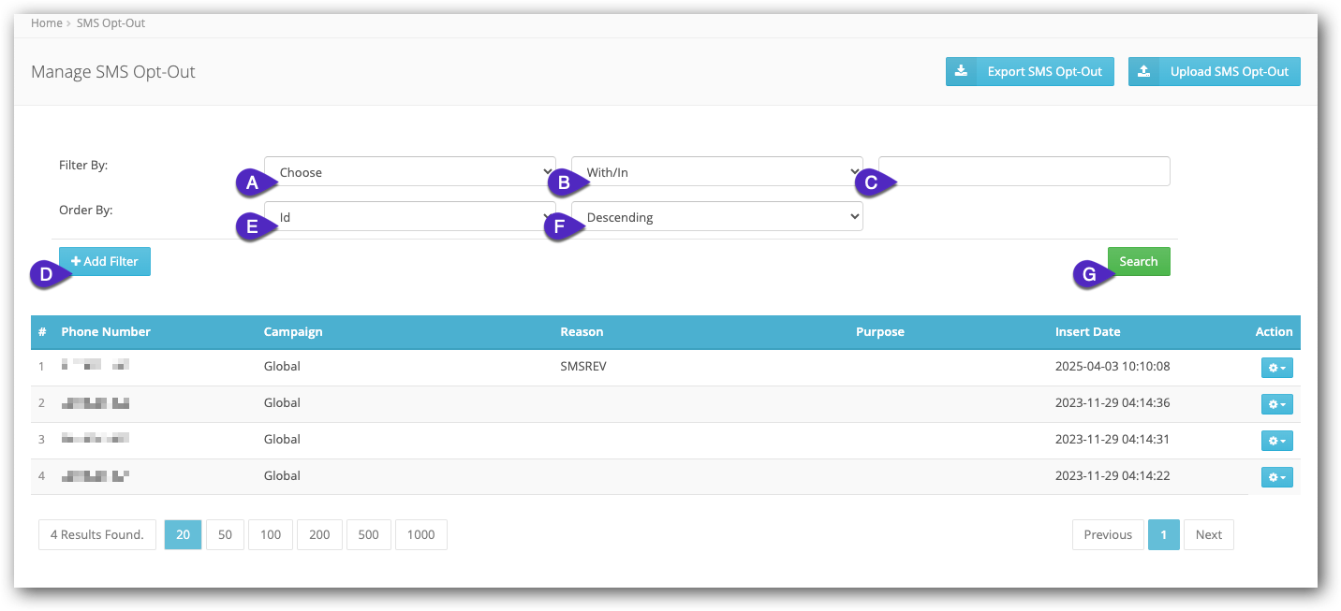
Task: Click the Export SMS Opt-Out button
Action: pos(1029,71)
